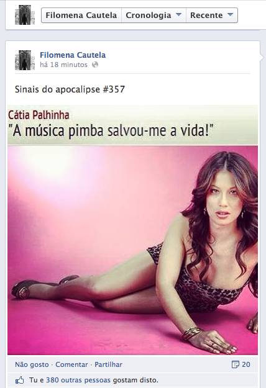
Task: Click the thumbs-up like icon
Action: click(x=20, y=380)
